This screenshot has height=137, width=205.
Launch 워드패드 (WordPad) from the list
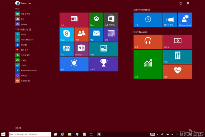(x=22, y=45)
